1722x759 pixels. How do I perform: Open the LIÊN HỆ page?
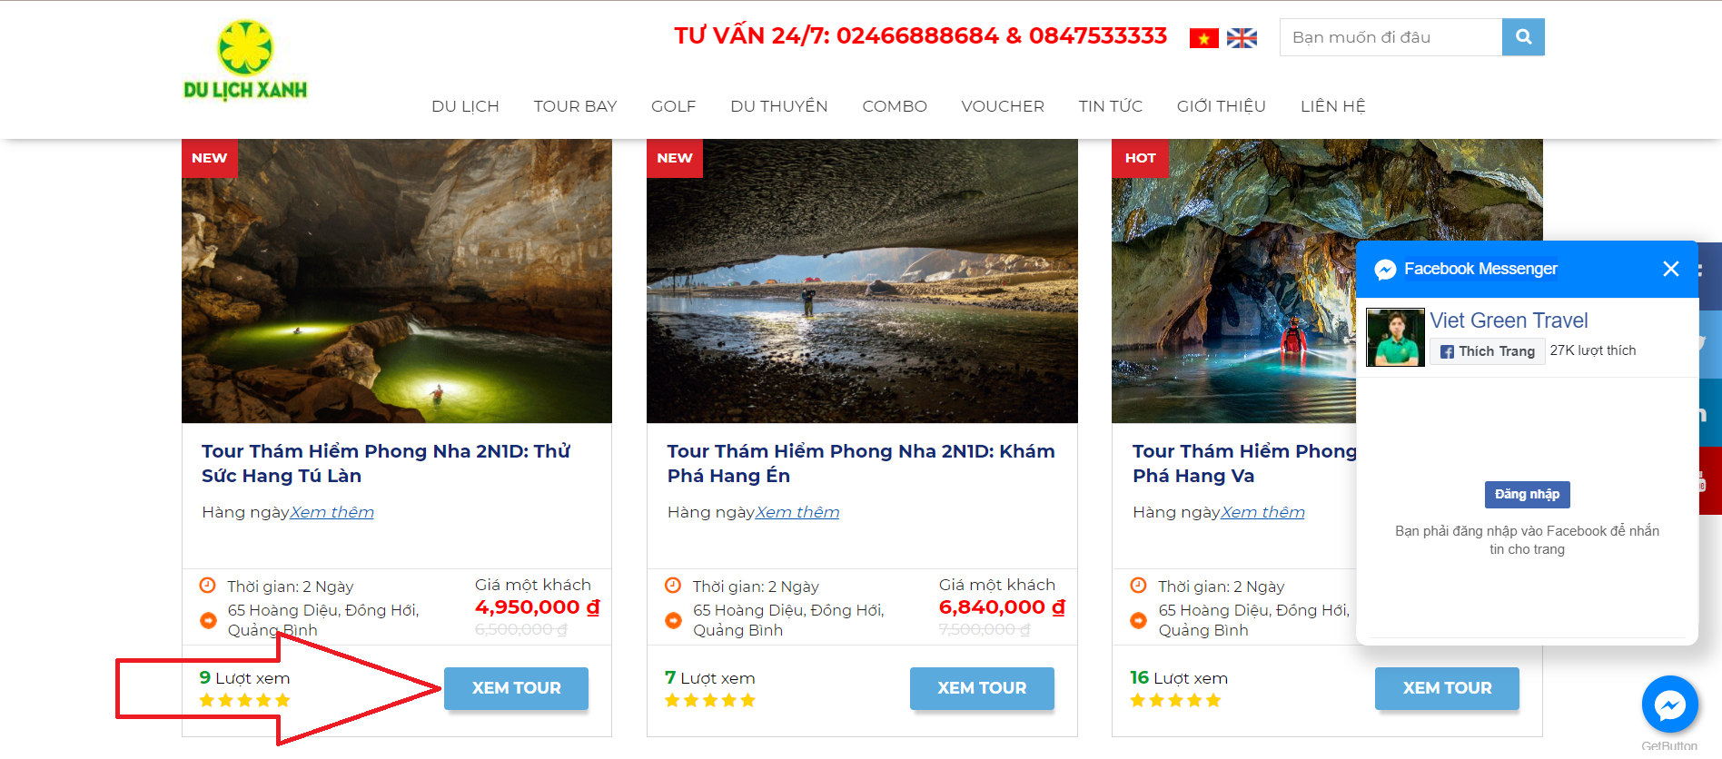tap(1332, 106)
